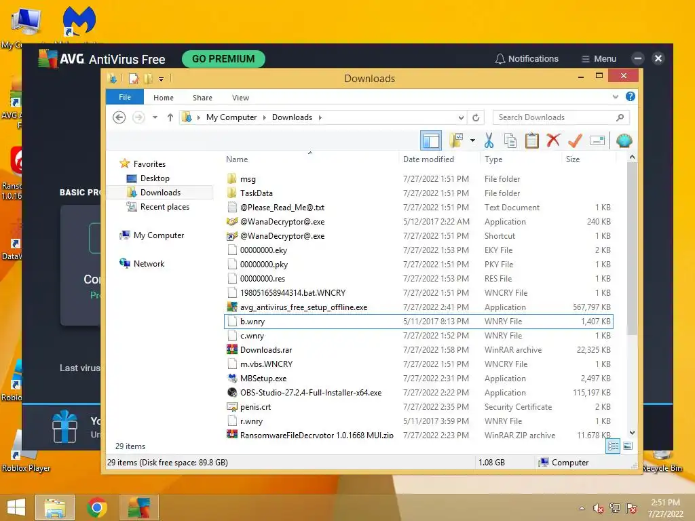The image size is (695, 521).
Task: Open dropdown arrow beside folder options icon
Action: click(472, 141)
